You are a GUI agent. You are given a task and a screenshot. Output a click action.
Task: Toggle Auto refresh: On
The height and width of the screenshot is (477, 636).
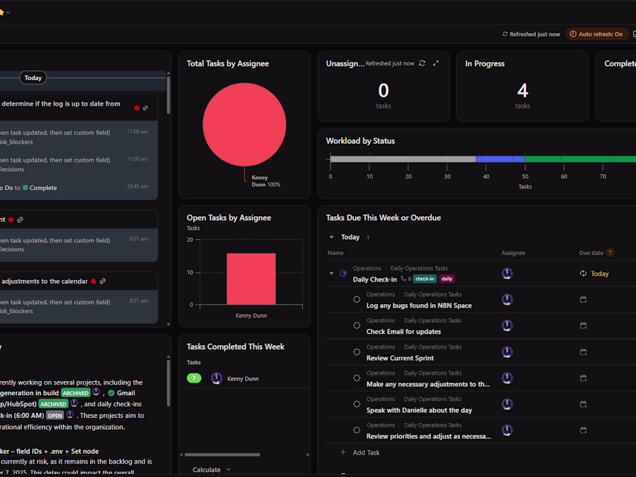(596, 34)
